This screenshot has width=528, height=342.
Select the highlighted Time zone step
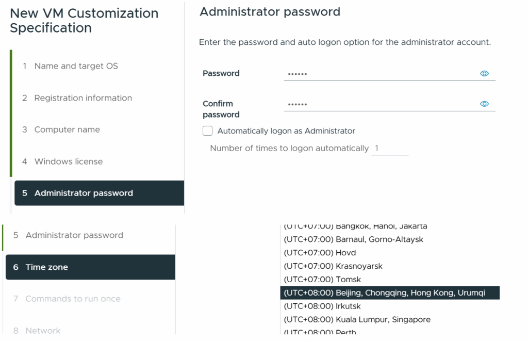point(91,267)
